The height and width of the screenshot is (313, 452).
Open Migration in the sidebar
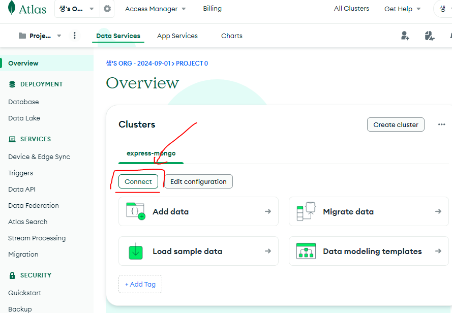23,254
